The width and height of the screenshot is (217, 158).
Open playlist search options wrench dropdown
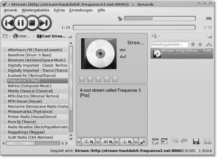click(x=209, y=45)
